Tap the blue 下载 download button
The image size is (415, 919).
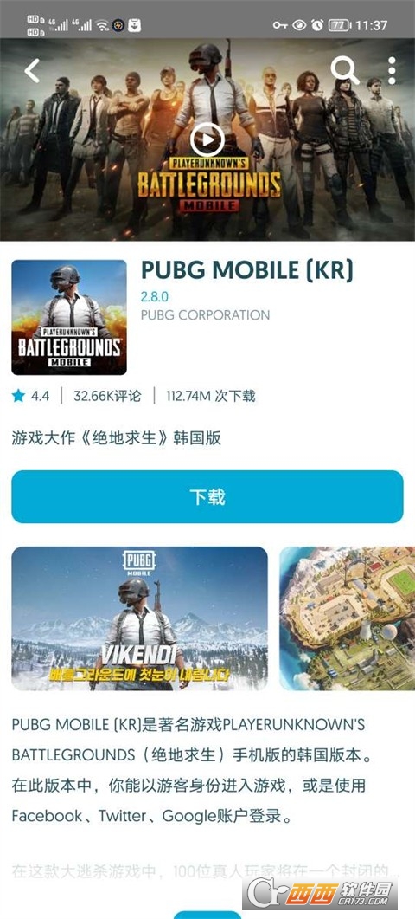tap(207, 496)
